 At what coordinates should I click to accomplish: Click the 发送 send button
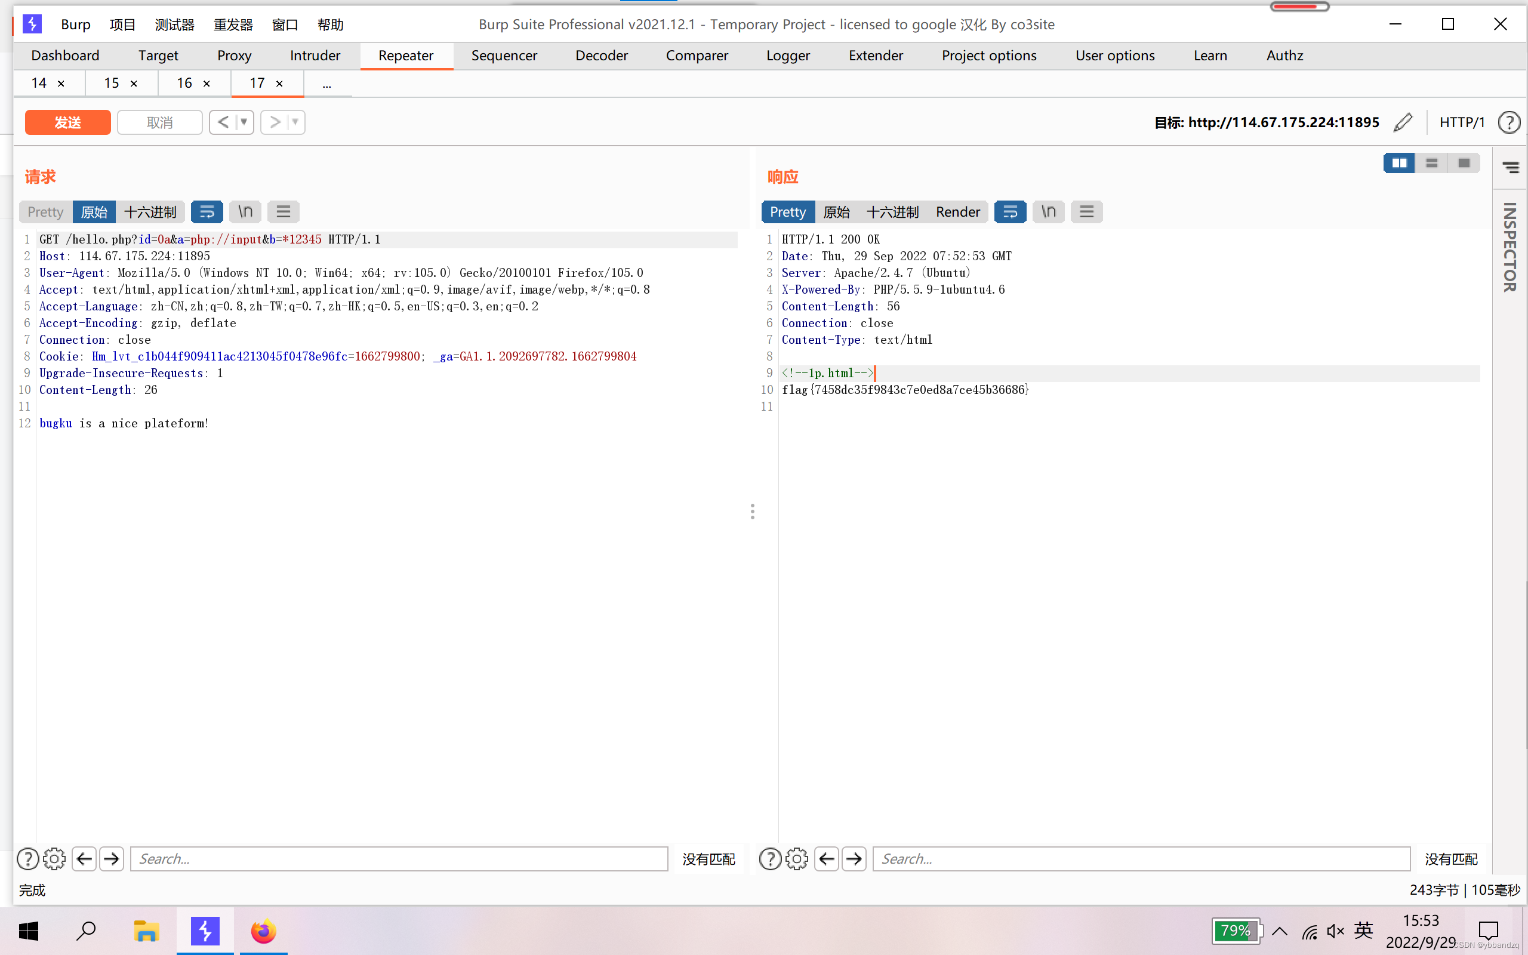67,122
